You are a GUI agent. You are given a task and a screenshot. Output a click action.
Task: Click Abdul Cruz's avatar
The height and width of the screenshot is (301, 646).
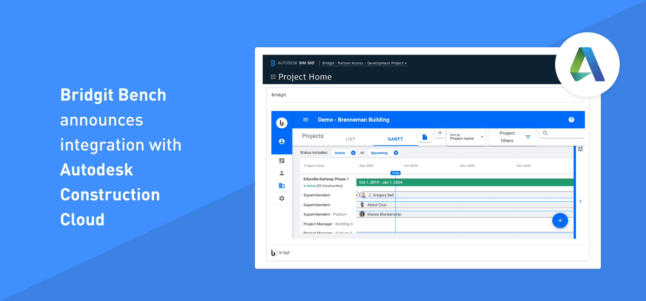coord(362,205)
